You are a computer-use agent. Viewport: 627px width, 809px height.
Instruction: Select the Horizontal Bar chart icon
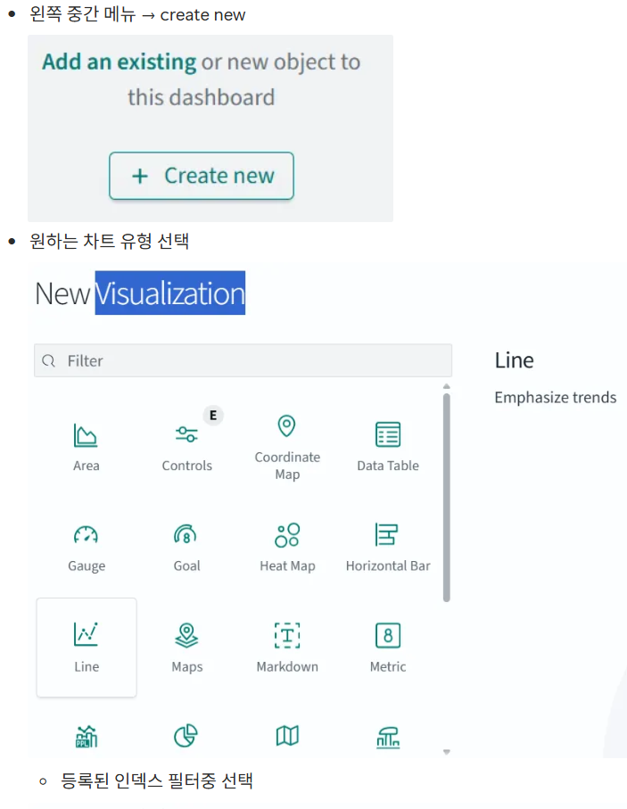pos(386,534)
